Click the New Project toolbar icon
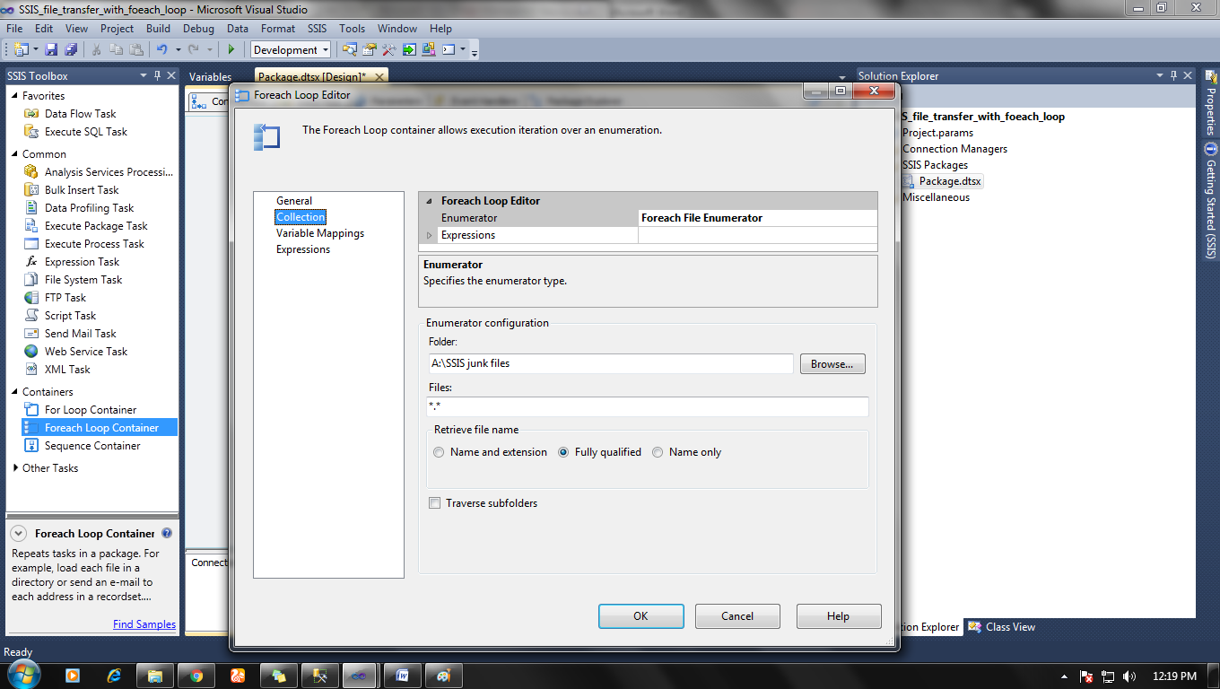This screenshot has height=689, width=1220. click(x=21, y=49)
